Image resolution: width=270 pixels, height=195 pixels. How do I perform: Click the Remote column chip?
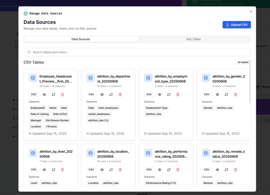click(x=208, y=183)
